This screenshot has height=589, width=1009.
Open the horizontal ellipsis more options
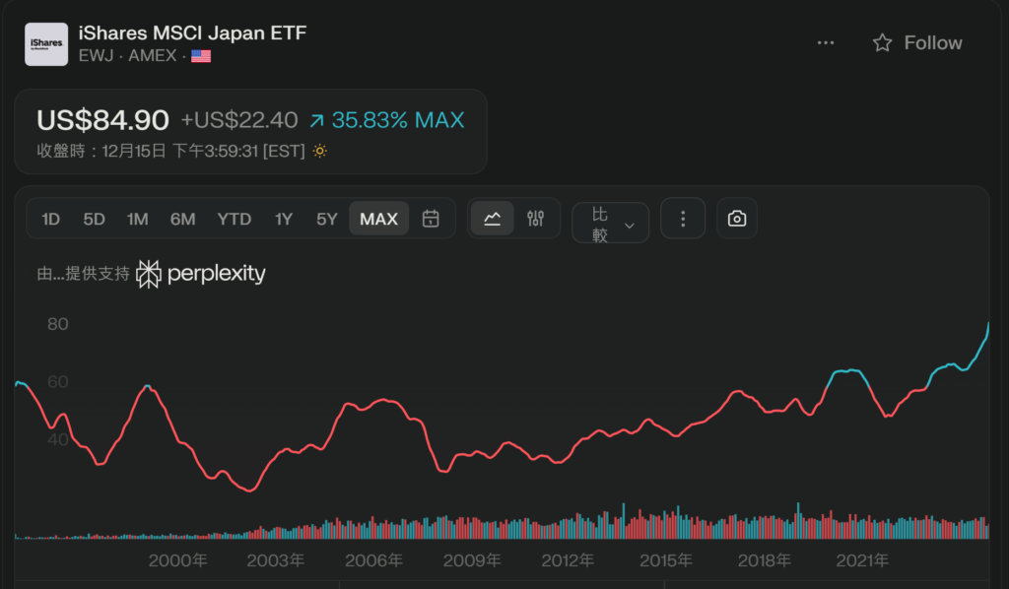[x=826, y=42]
